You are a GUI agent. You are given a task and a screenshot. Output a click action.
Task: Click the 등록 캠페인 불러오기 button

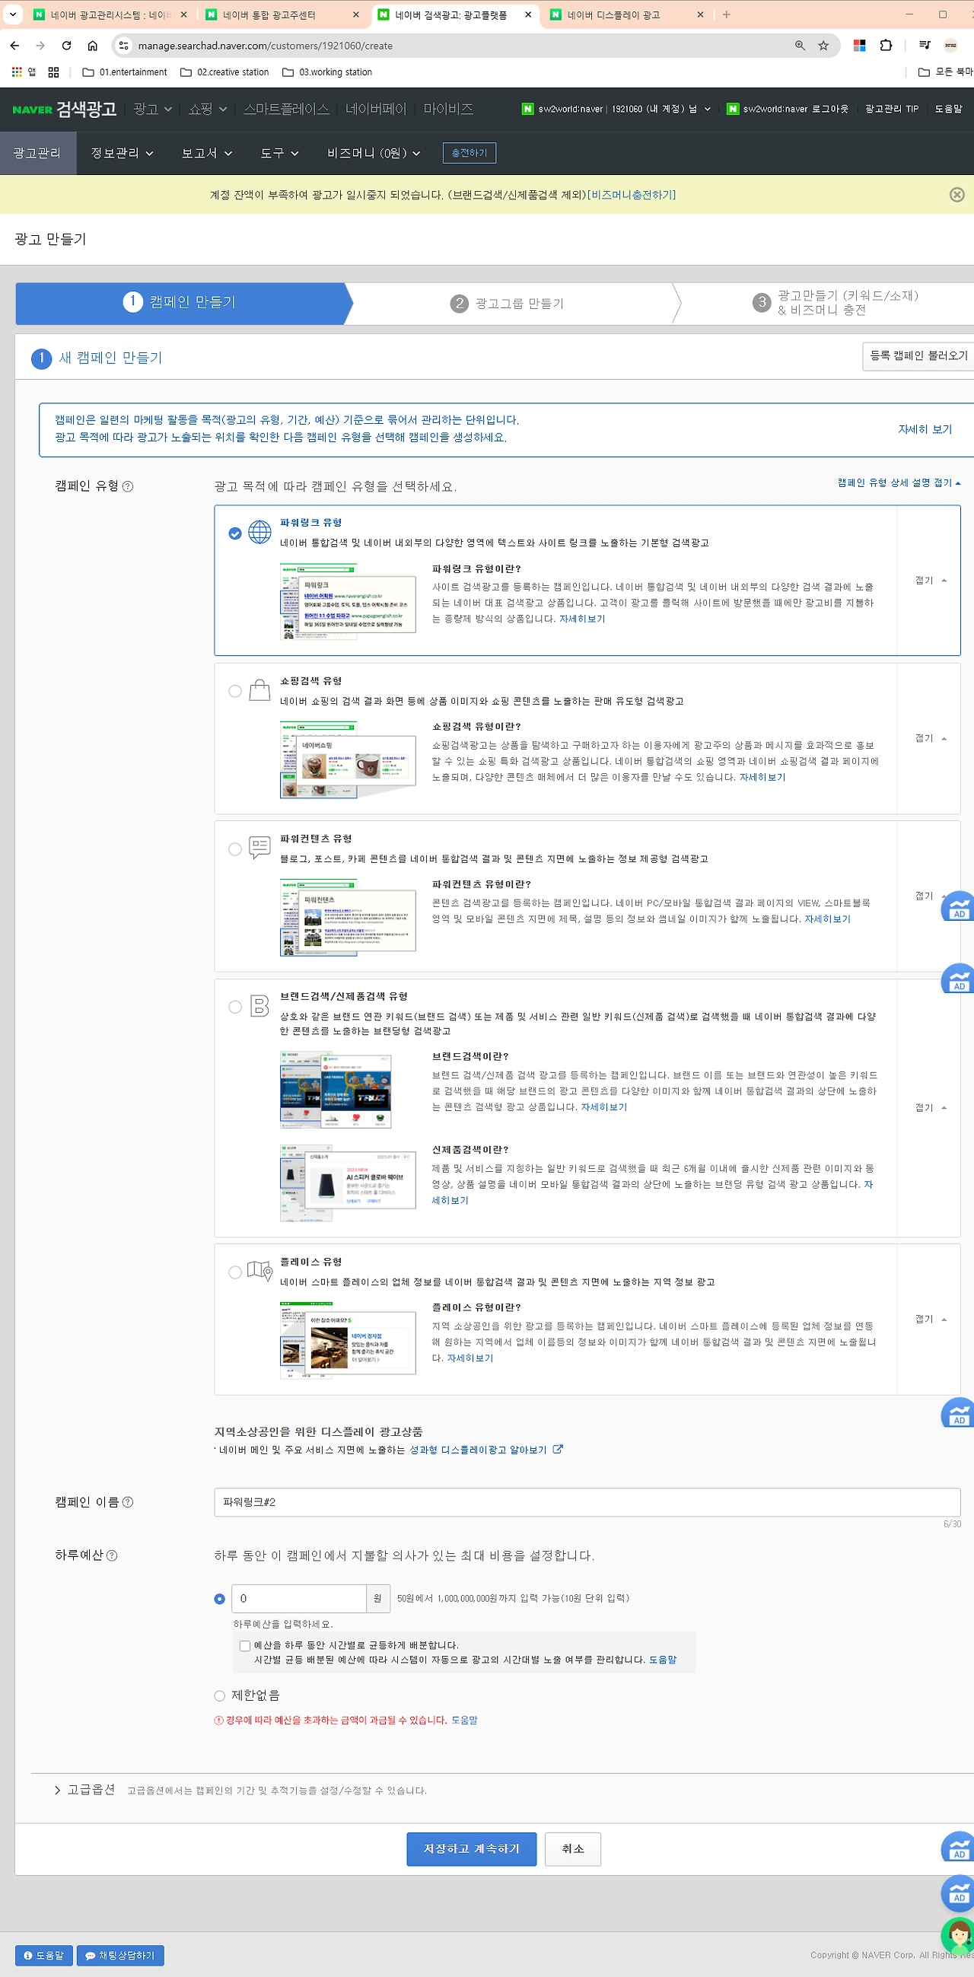click(x=918, y=356)
